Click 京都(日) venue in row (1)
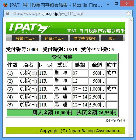This screenshot has height=140, width=136. [28, 73]
